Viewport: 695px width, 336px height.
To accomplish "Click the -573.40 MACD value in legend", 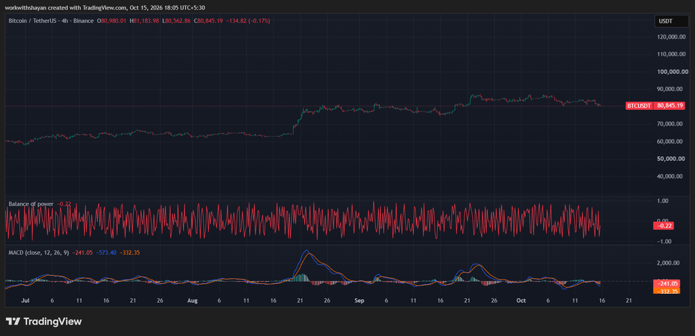I will point(107,253).
